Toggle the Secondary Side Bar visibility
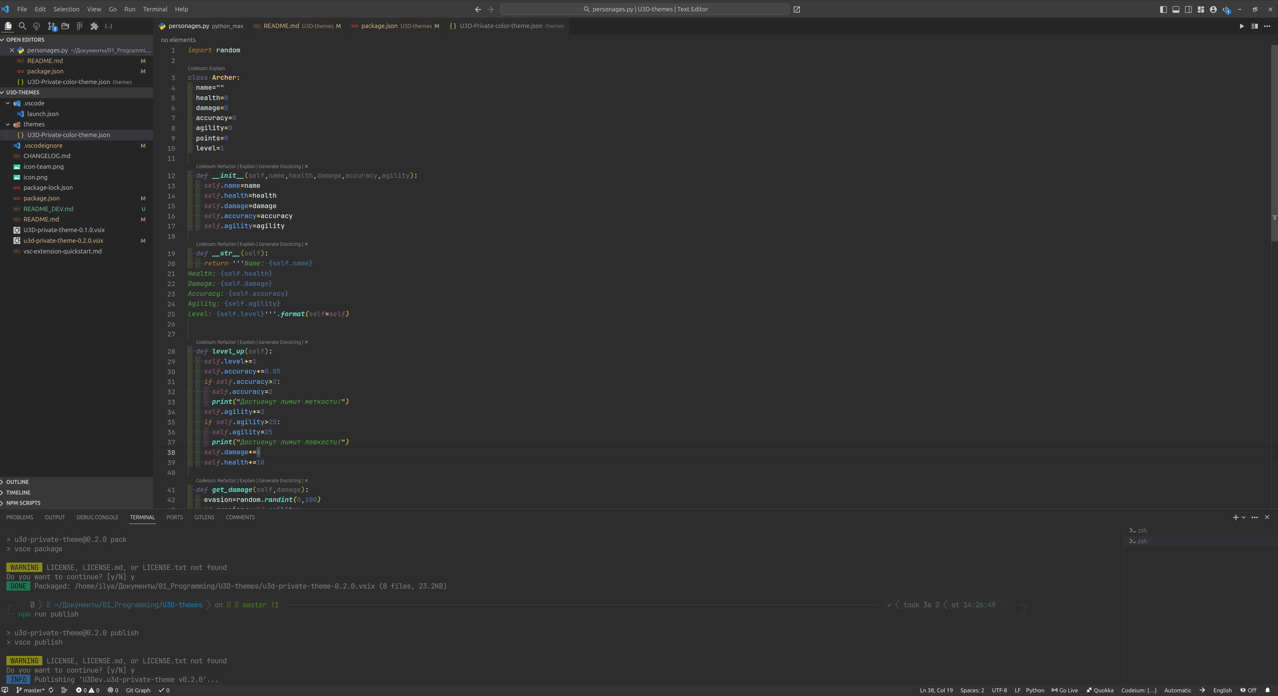Screen dimensions: 1278x696 [x=1188, y=9]
